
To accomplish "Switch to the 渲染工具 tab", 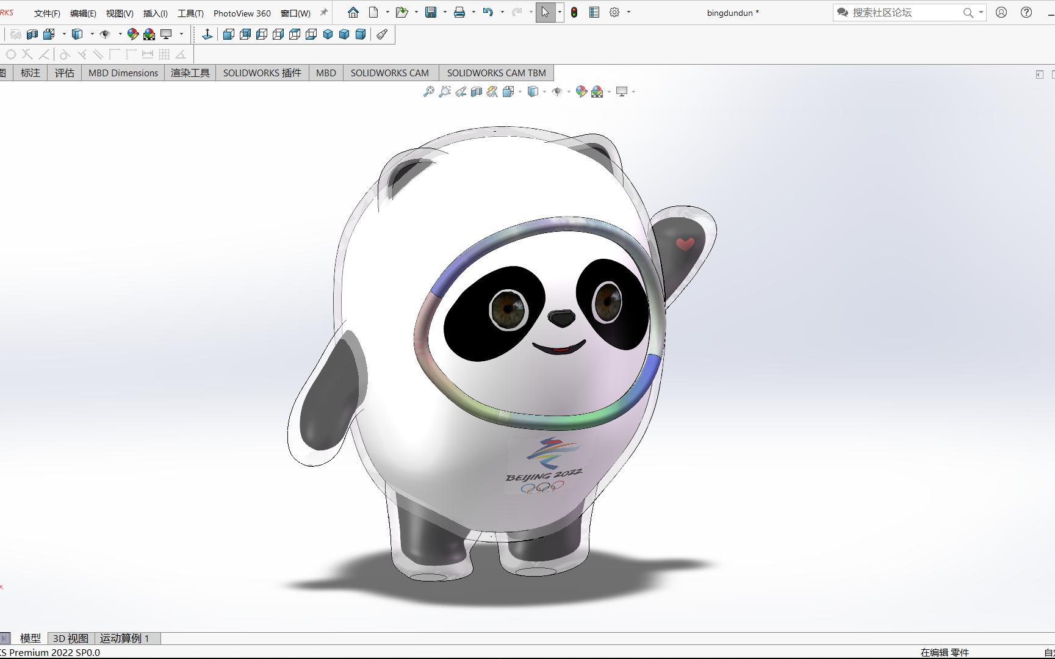I will click(x=190, y=73).
